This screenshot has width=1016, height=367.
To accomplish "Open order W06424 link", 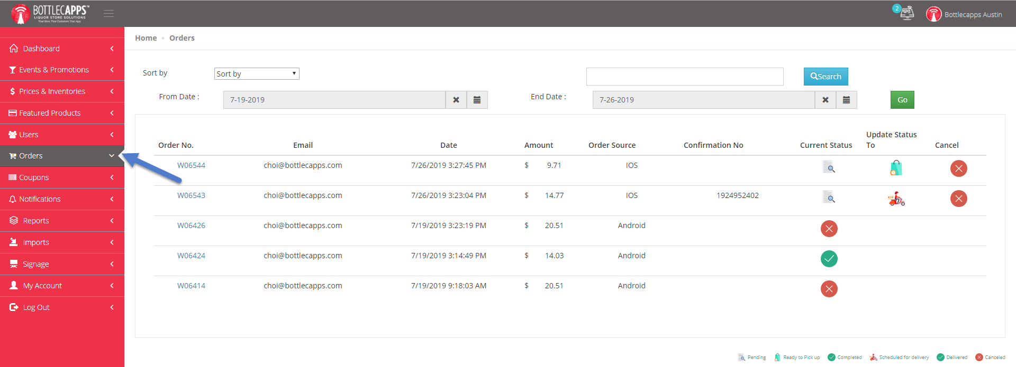I will (191, 256).
